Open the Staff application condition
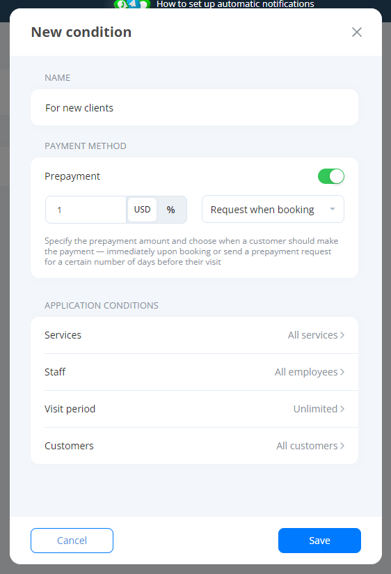This screenshot has width=391, height=574. point(194,372)
